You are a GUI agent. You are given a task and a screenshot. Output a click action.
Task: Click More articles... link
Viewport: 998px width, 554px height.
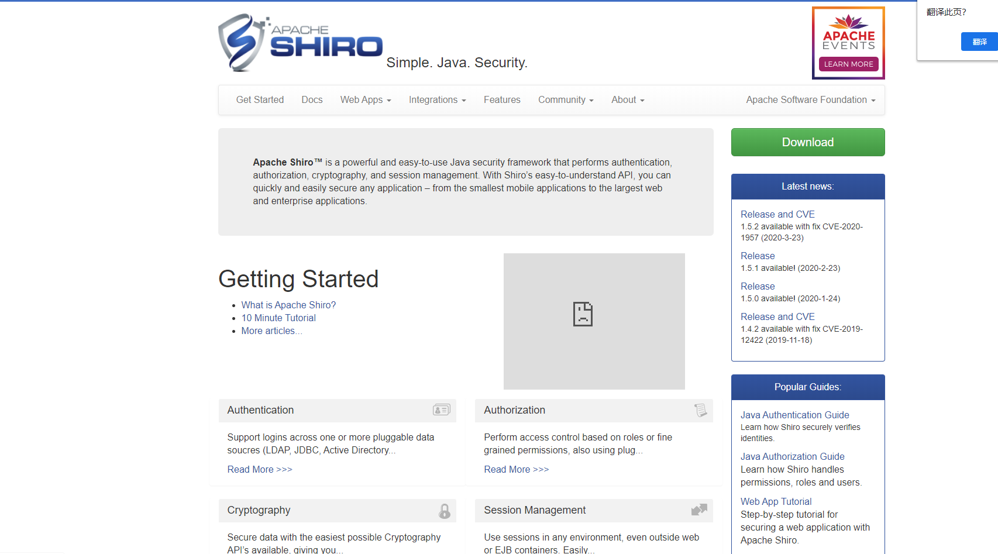[x=271, y=331]
